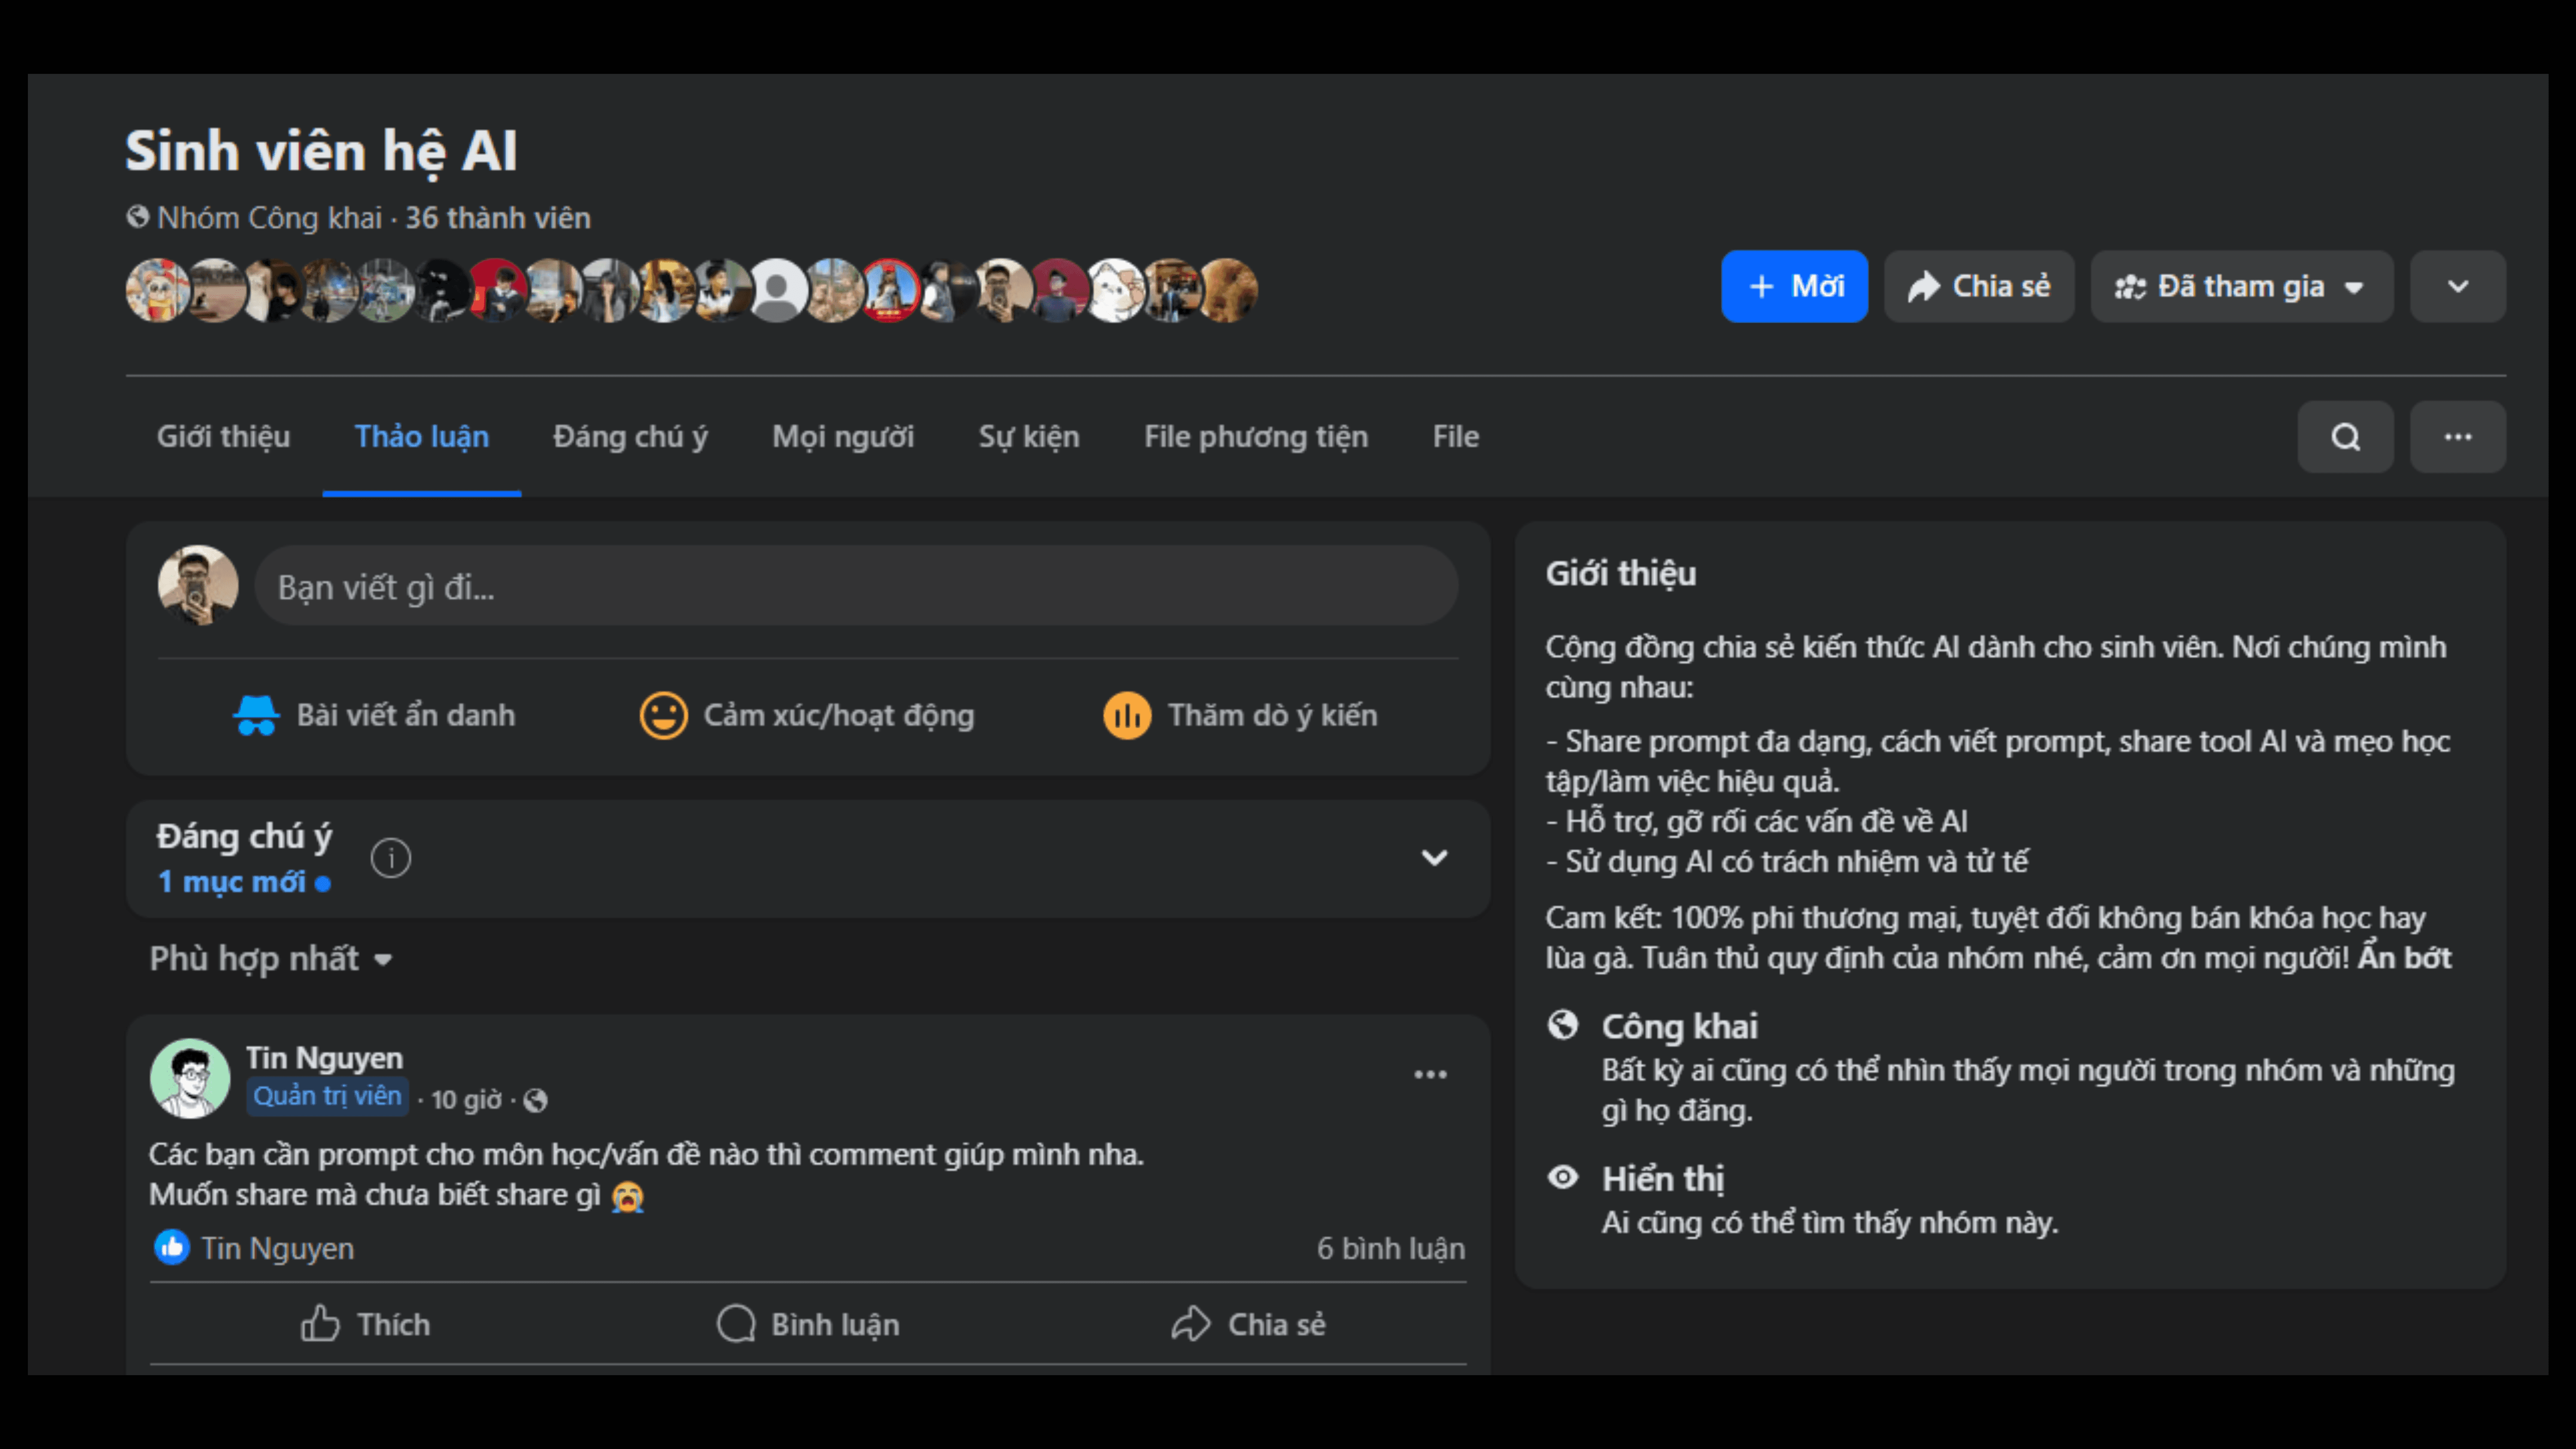Open the Phù hợp nhất sort dropdown

tap(270, 959)
